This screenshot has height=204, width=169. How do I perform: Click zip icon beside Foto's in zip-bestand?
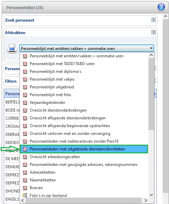click(x=25, y=195)
